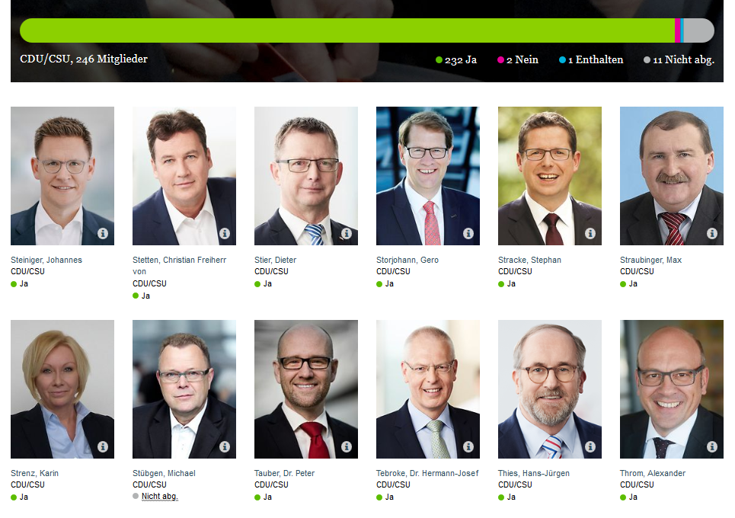This screenshot has height=518, width=735.
Task: Select Karin Strenz's portrait thumbnail
Action: 62,389
